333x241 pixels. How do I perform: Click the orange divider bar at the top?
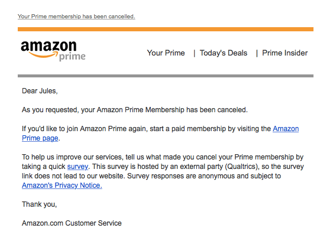coord(166,30)
